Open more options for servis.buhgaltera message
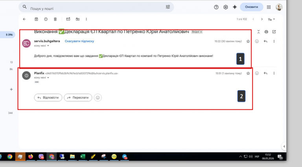Screen dimensions: 302x167 click(274, 41)
